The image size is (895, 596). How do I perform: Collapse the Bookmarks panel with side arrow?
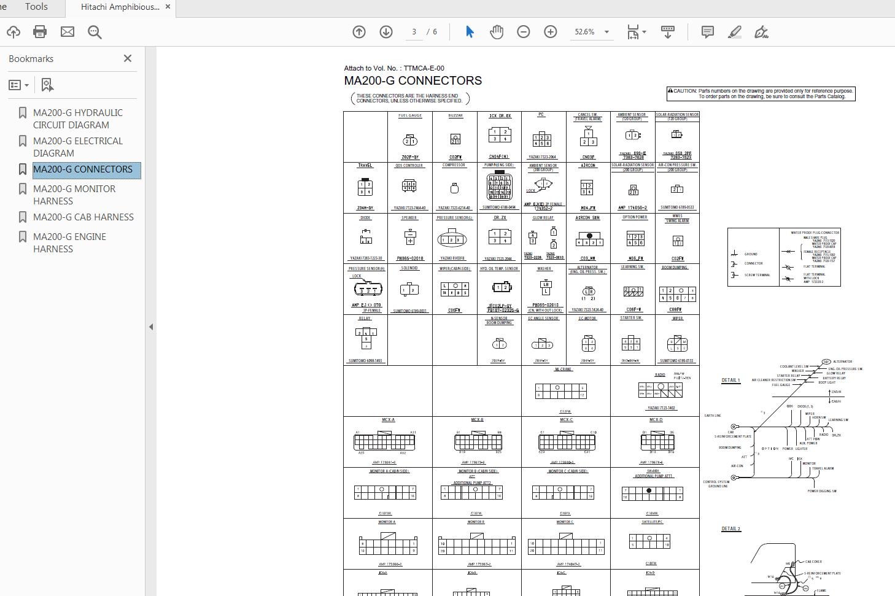coord(150,327)
